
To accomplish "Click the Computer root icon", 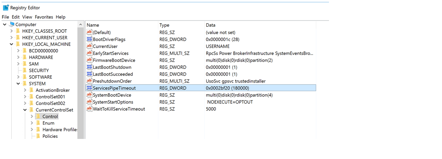I will [12, 24].
